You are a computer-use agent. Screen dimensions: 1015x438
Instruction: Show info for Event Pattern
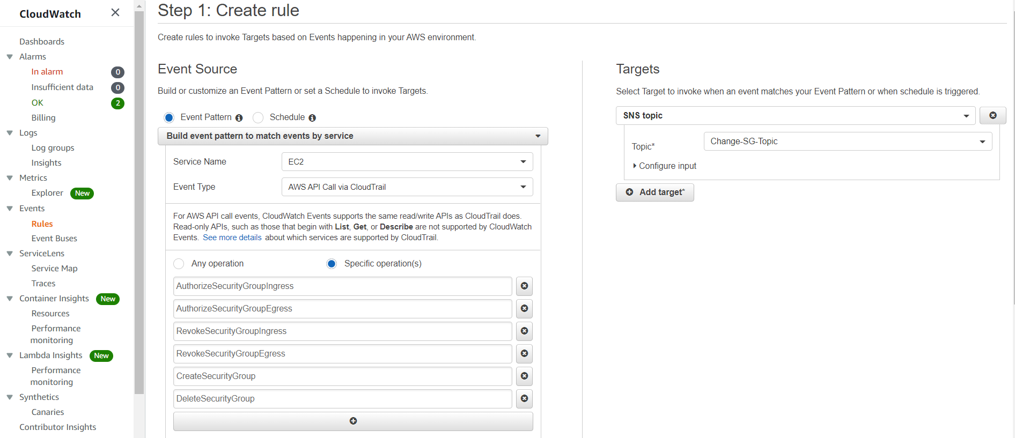point(239,118)
